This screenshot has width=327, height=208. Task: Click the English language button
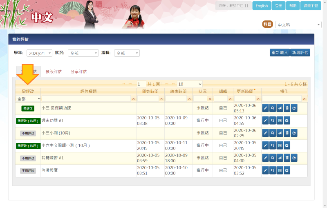click(262, 6)
